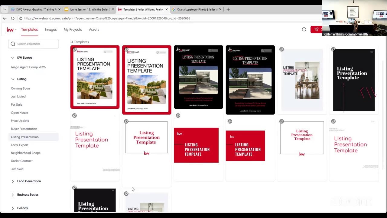Click badge icon on top-row family dining template
Viewport: 387px width, 218px height.
point(281,49)
